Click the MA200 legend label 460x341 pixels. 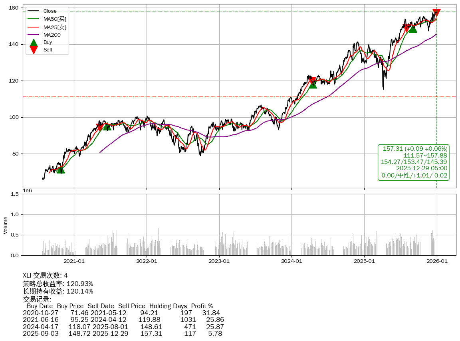pos(52,35)
